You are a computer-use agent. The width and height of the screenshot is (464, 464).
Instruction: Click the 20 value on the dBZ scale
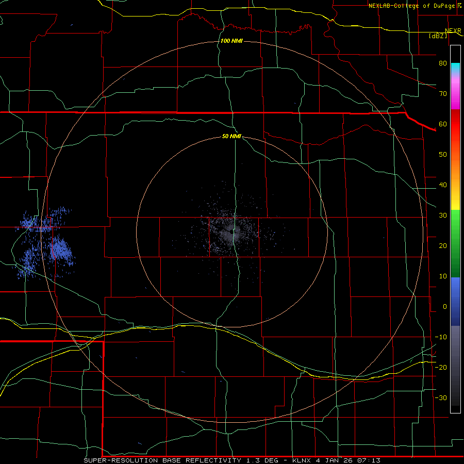443,245
